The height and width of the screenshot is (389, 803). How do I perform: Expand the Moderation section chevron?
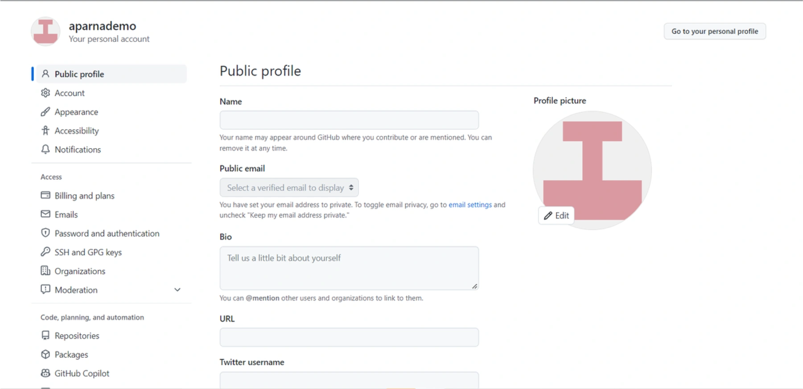click(x=177, y=290)
